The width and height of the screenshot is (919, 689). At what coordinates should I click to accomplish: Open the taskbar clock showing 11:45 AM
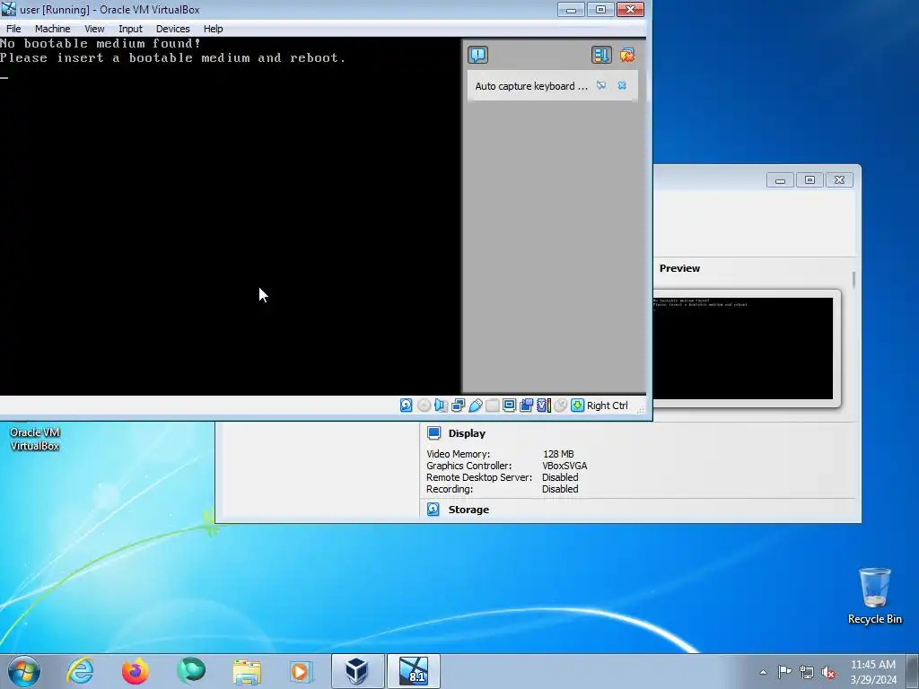pyautogui.click(x=873, y=672)
